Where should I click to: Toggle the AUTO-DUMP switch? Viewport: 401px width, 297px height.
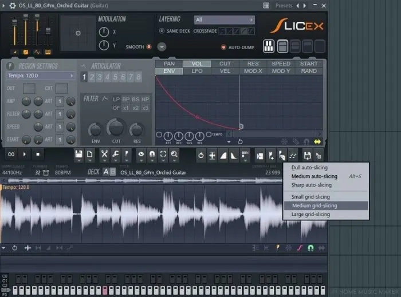tap(223, 47)
